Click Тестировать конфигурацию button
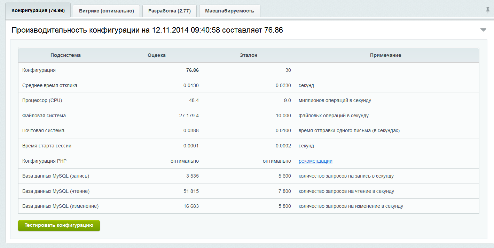 click(x=59, y=225)
